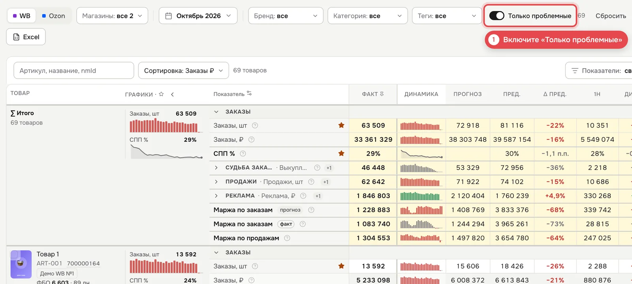Click the help icon next to «СПП %»
The image size is (632, 284).
[x=243, y=154]
